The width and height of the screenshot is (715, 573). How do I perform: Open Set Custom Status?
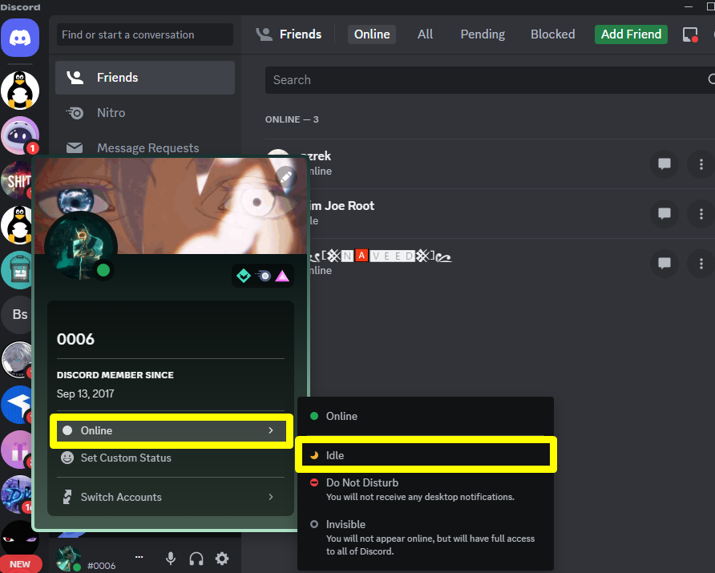click(x=171, y=458)
